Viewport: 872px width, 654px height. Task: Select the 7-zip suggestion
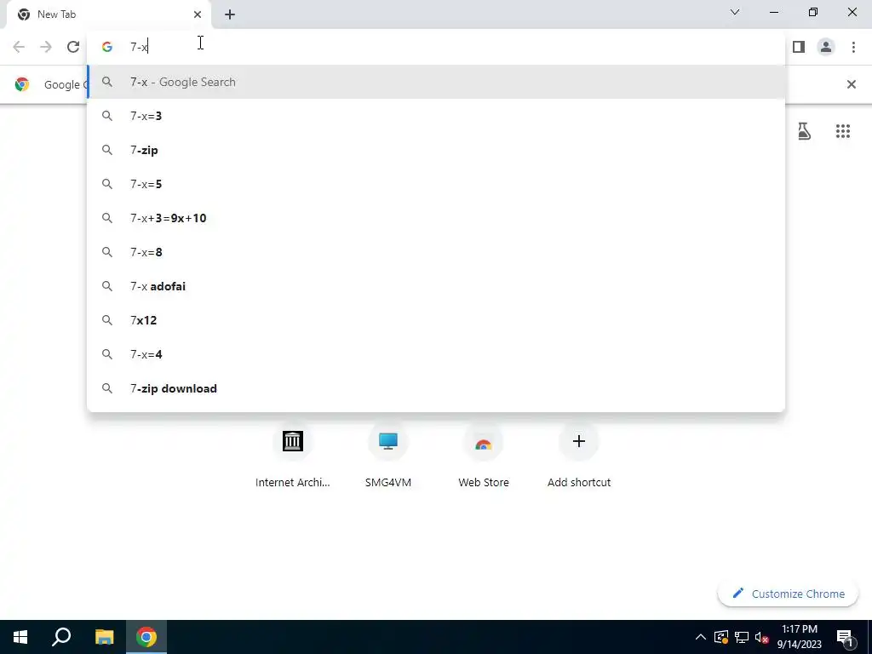(x=436, y=150)
